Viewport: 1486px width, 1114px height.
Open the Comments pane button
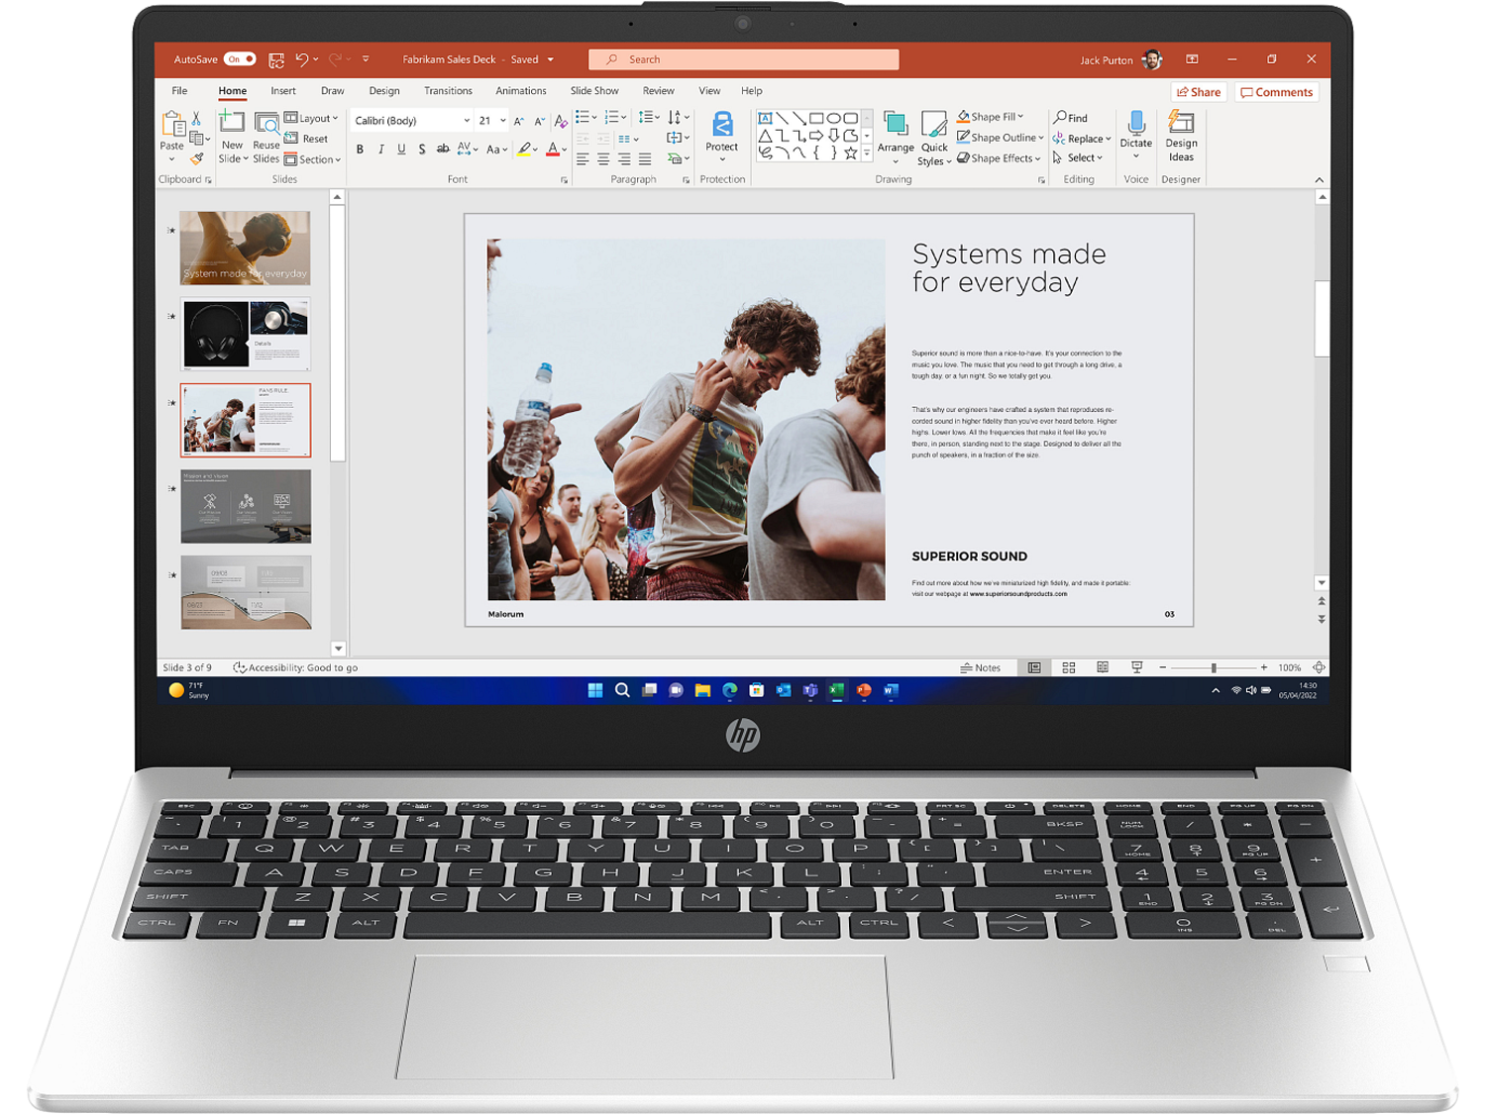[1276, 92]
